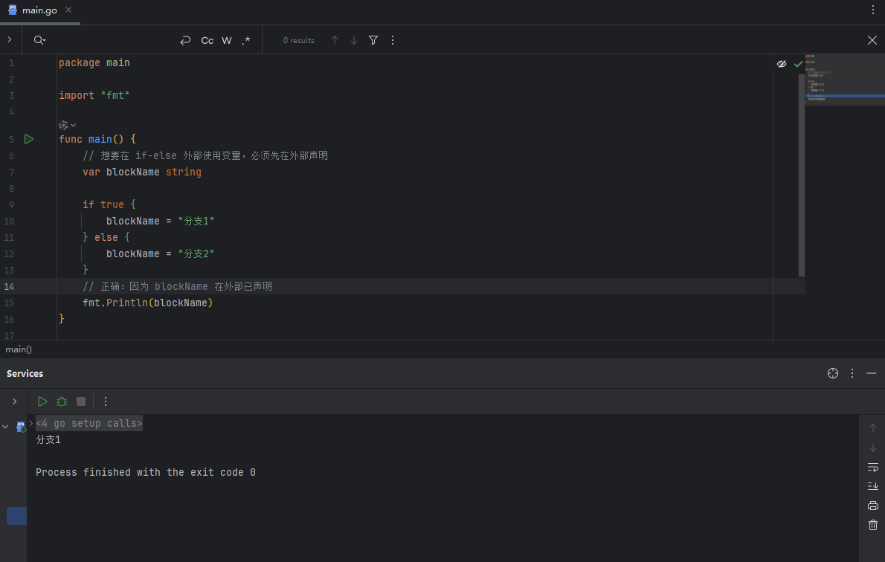Open AI actions dropdown above func main

(x=67, y=126)
